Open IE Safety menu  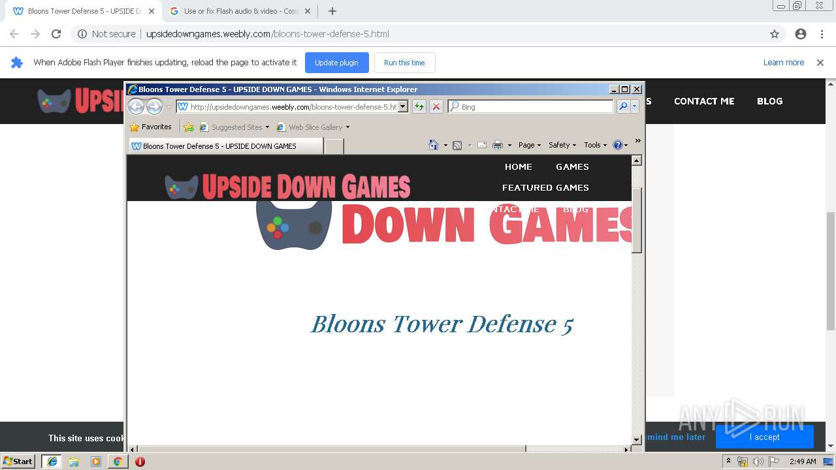(x=562, y=145)
